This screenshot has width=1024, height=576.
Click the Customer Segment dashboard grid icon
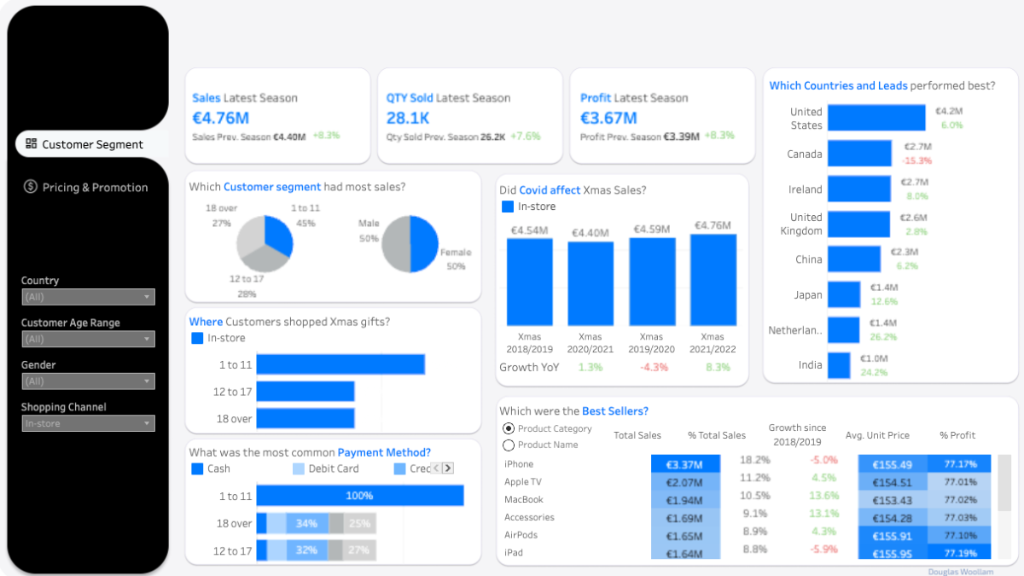click(x=31, y=144)
